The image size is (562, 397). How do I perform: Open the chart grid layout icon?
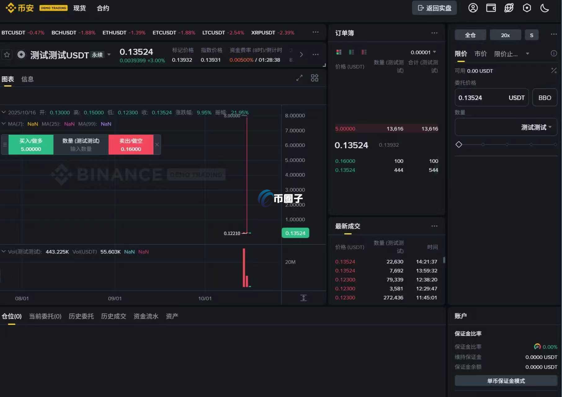[314, 78]
